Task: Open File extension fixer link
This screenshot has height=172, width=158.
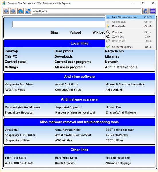Action: click(118, 158)
